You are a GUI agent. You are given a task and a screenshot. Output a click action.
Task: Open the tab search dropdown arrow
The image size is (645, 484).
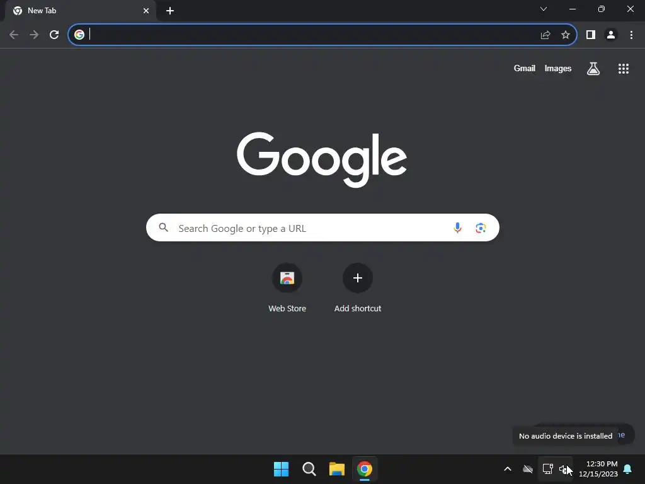tap(544, 9)
